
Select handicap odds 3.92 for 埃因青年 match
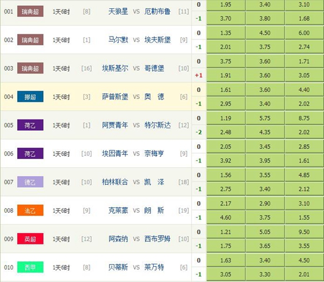click(x=226, y=161)
